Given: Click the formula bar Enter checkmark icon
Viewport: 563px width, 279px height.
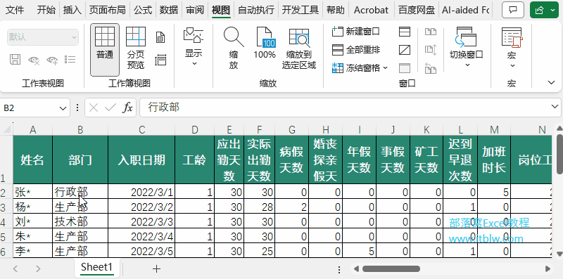Looking at the screenshot, I should [110, 108].
